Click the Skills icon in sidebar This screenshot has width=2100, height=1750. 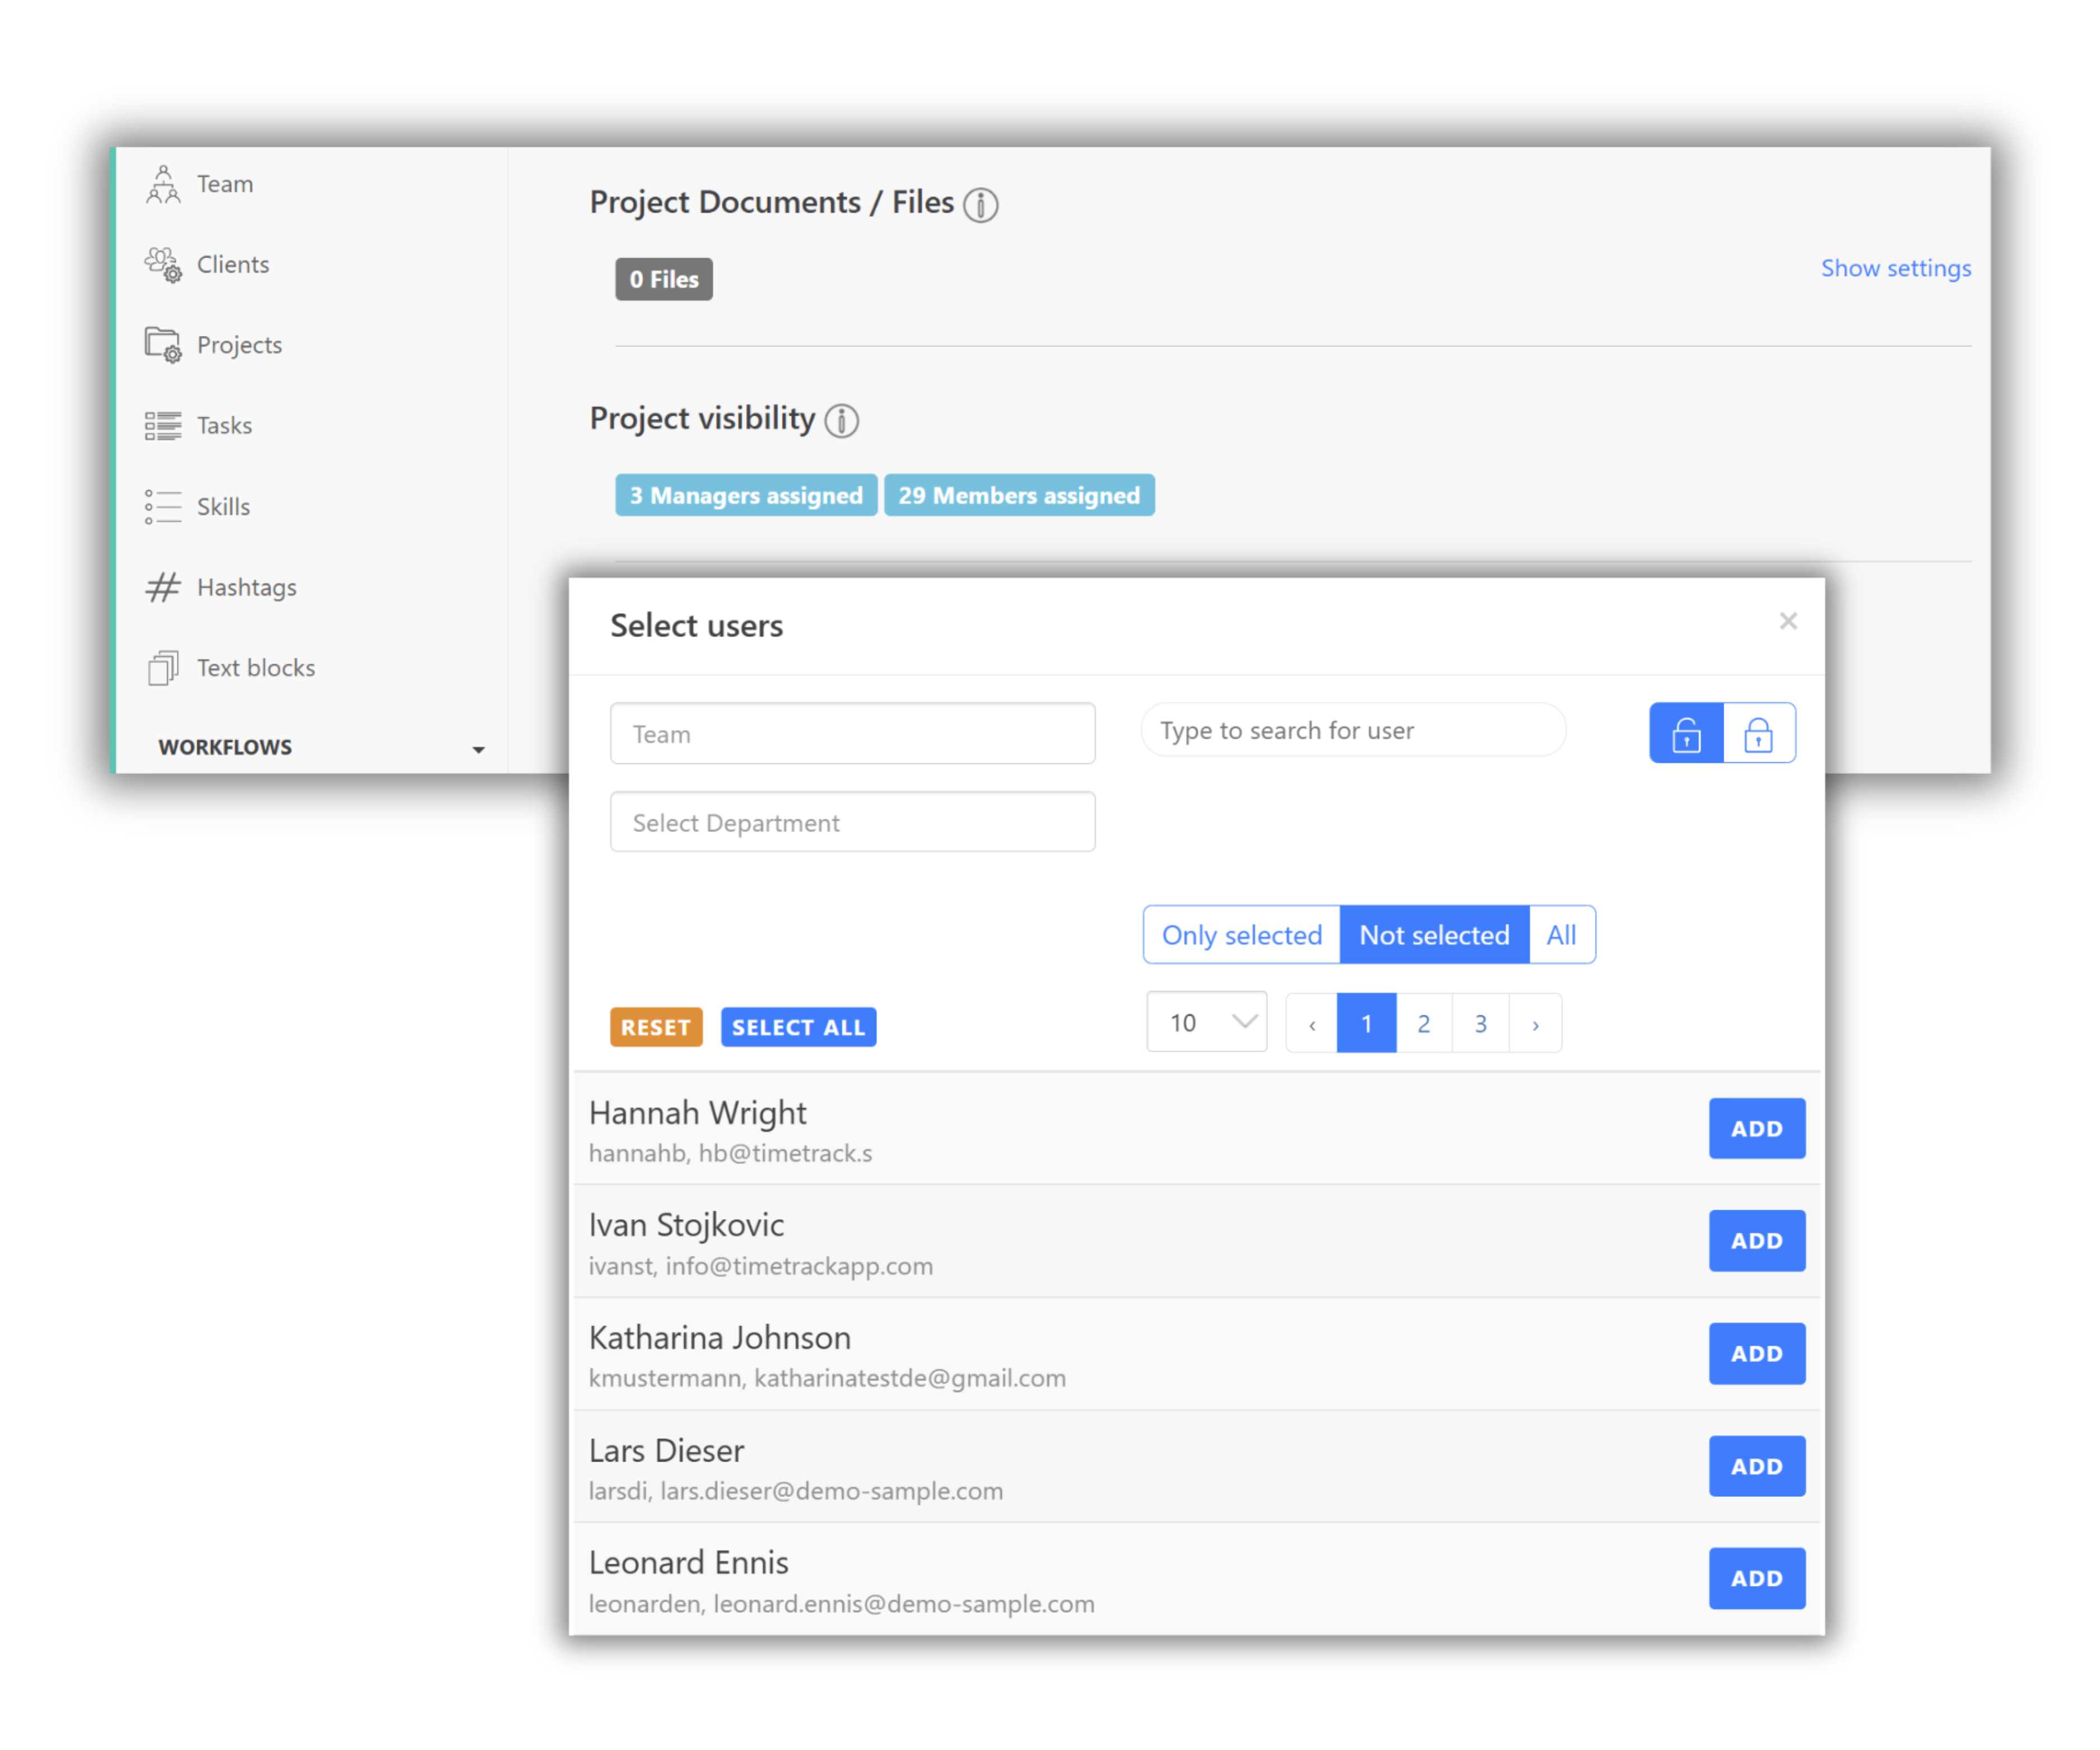[x=163, y=507]
